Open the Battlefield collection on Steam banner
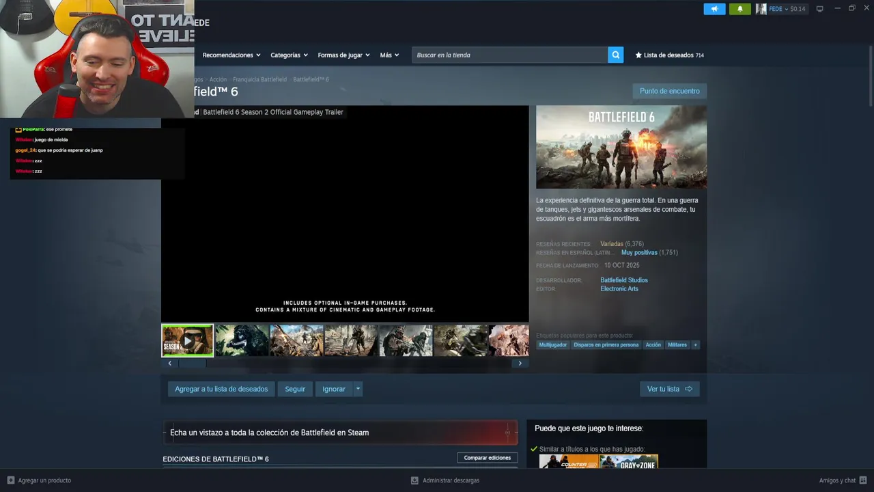874x492 pixels. point(340,433)
